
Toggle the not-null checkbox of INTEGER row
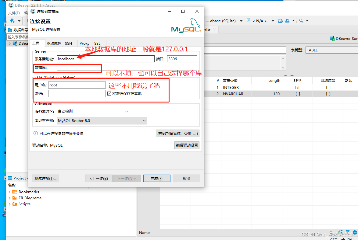pyautogui.click(x=297, y=87)
